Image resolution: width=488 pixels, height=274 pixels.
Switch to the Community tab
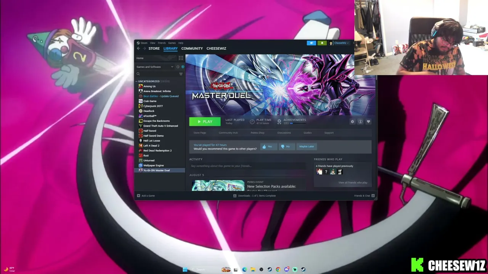click(x=192, y=48)
